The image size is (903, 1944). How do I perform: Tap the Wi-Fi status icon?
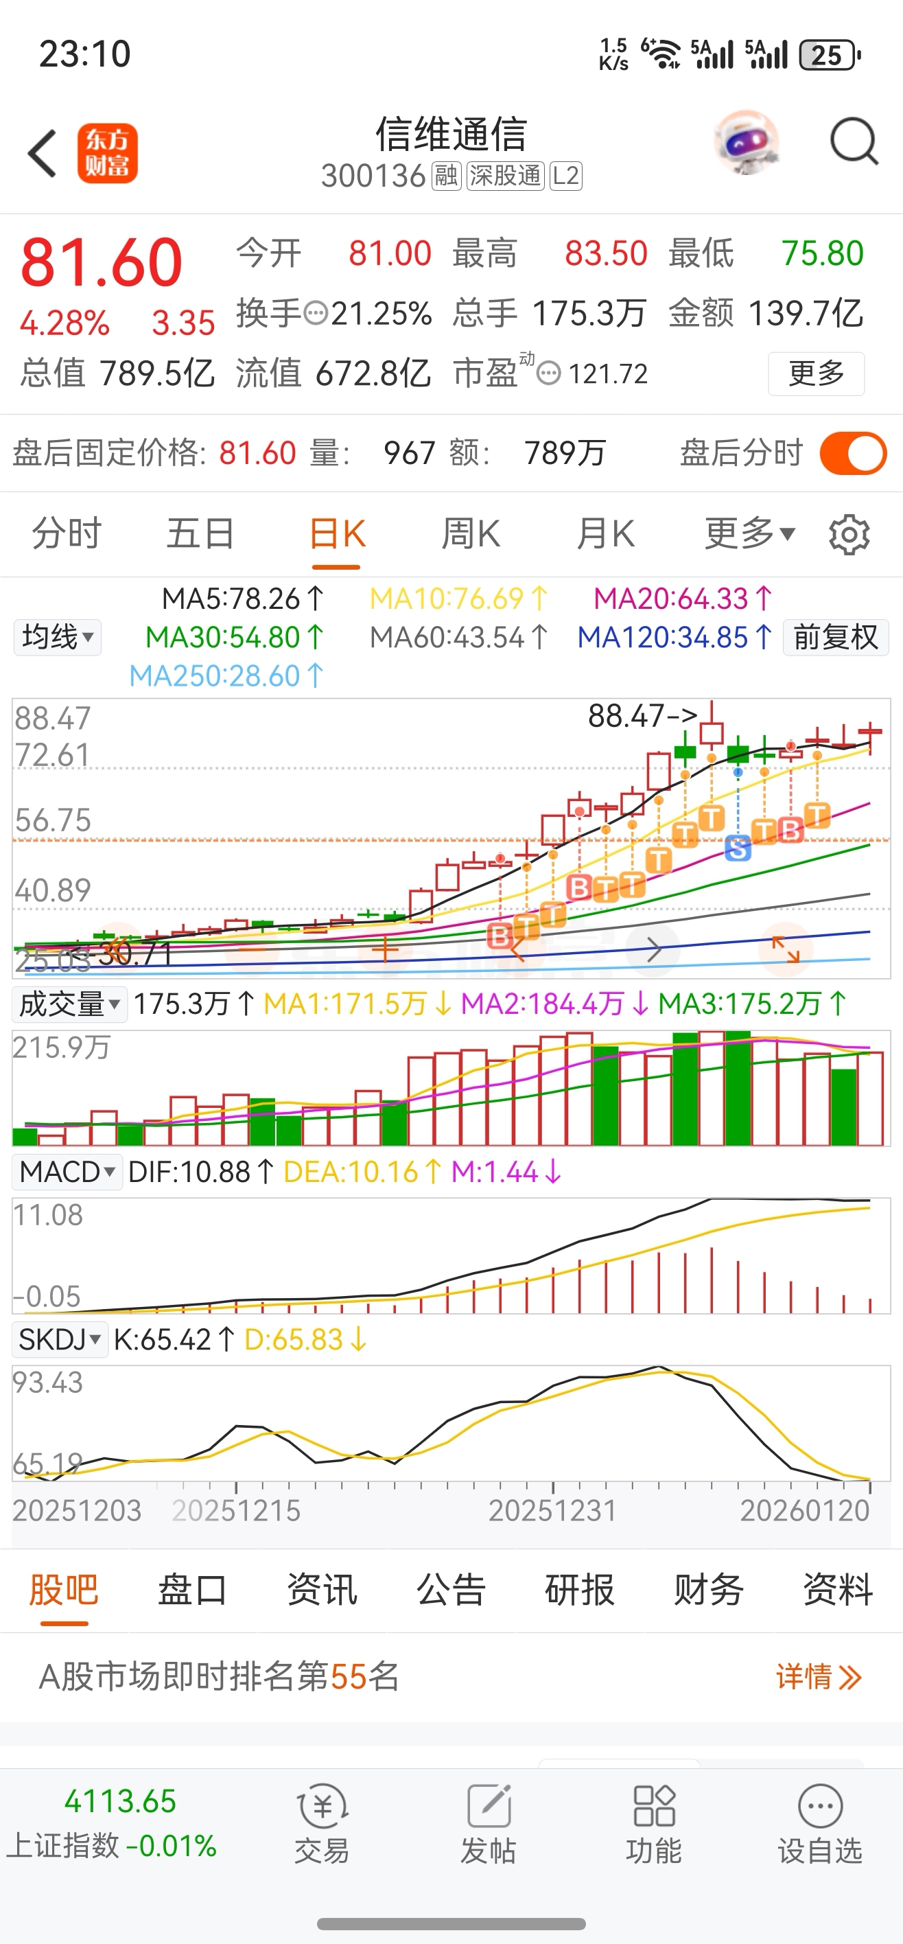(661, 54)
